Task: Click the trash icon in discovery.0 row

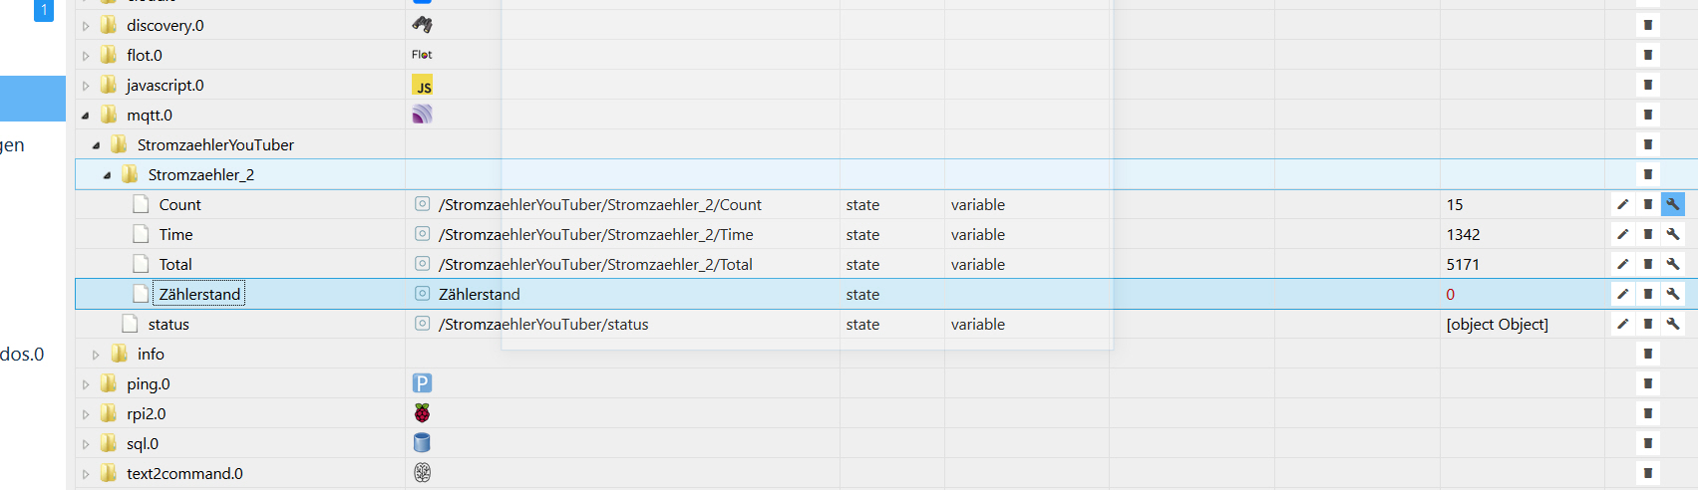Action: click(1648, 25)
